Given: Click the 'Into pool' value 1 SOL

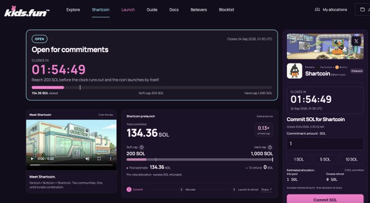Looking at the screenshot, I should coord(292,180).
